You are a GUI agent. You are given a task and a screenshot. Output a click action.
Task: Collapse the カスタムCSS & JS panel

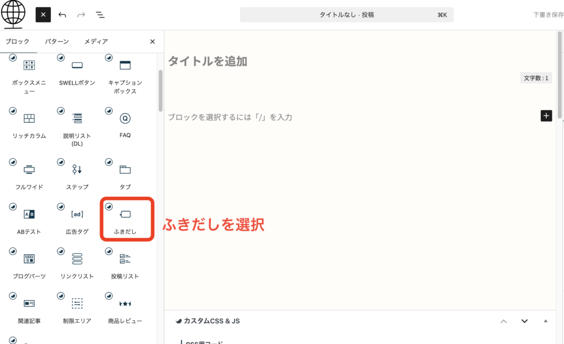(x=545, y=321)
